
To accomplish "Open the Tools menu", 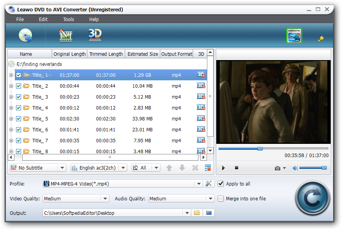I will point(68,19).
